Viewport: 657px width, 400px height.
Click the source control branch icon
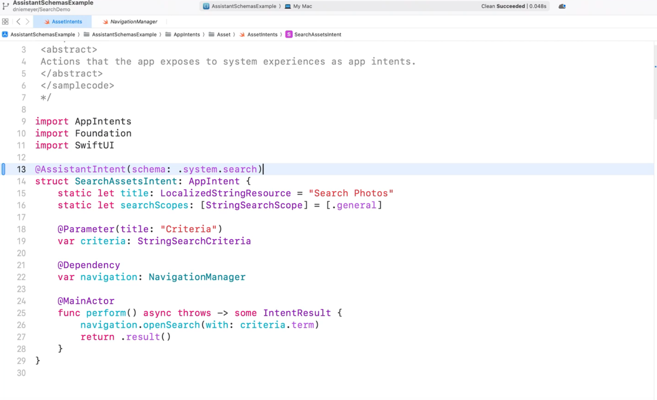click(5, 6)
